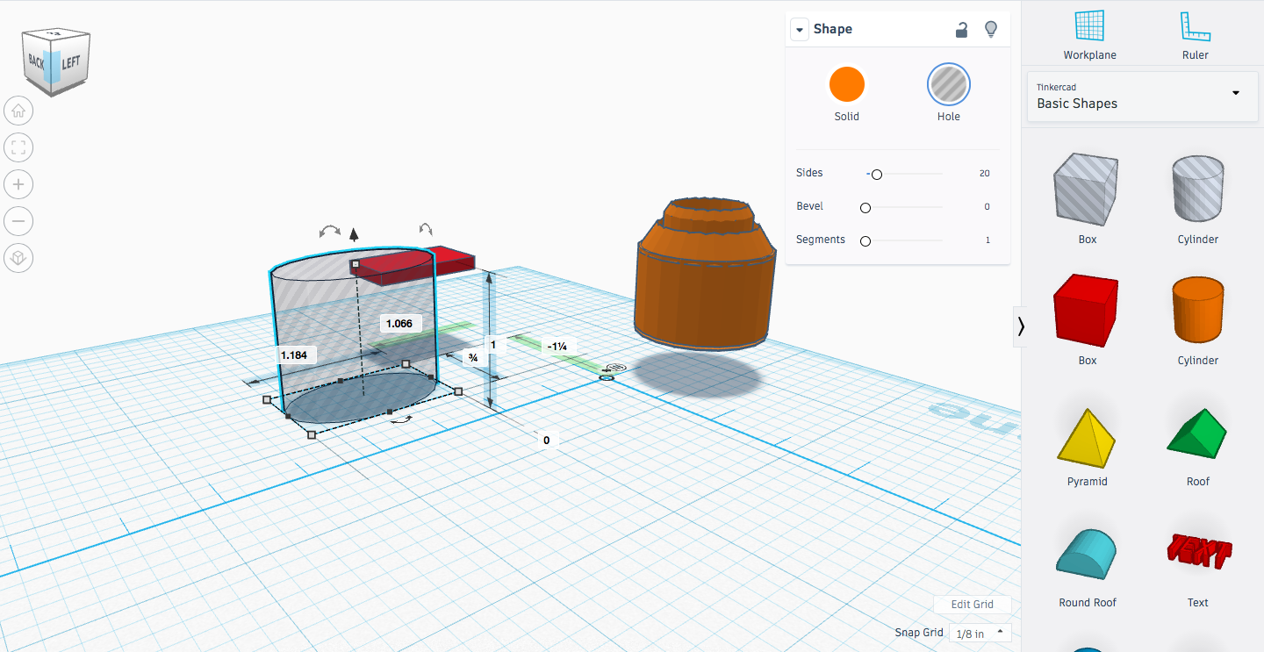The width and height of the screenshot is (1264, 652).
Task: Click the Segments value 1
Action: click(x=987, y=240)
